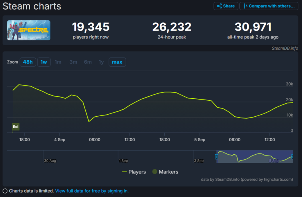Click the 30,971 all-time peak value

(x=253, y=27)
